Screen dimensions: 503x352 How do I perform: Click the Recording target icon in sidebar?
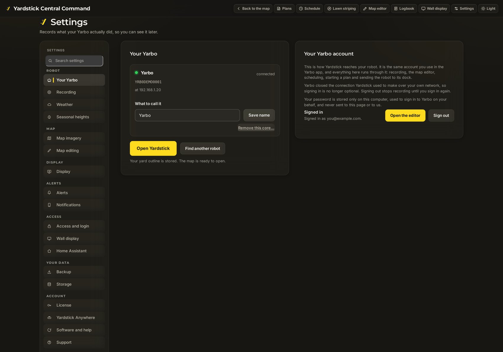(x=49, y=92)
